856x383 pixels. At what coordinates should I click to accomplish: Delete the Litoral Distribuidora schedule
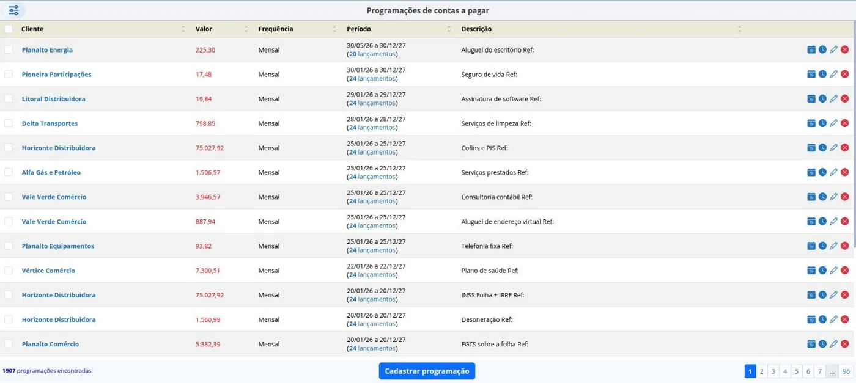844,98
